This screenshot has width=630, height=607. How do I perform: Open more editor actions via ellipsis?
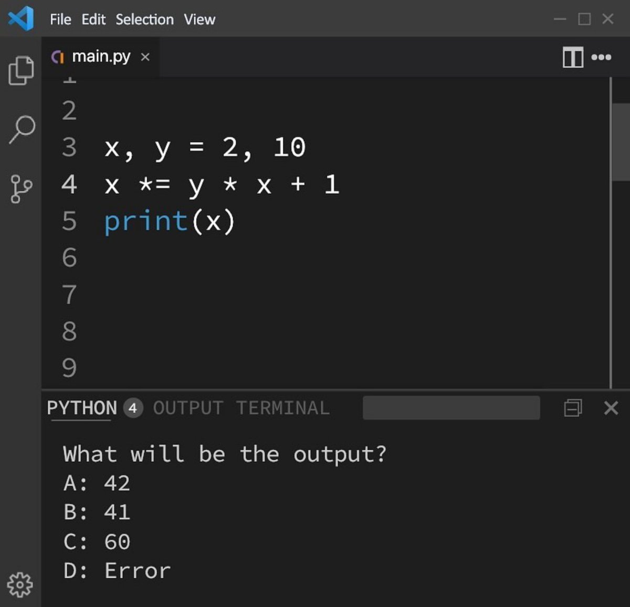click(x=602, y=58)
